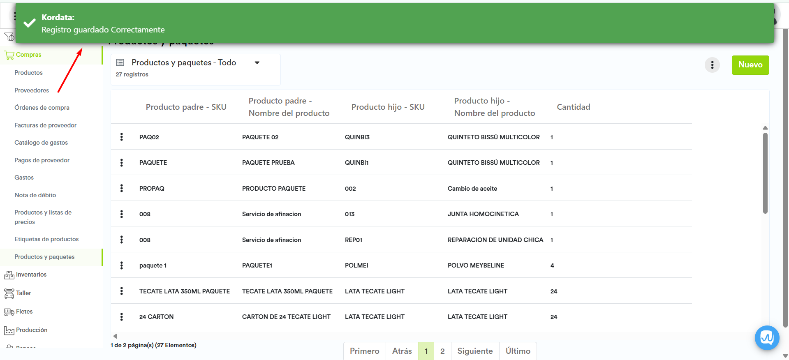Expand the Productos y paquetes view dropdown

[x=257, y=63]
